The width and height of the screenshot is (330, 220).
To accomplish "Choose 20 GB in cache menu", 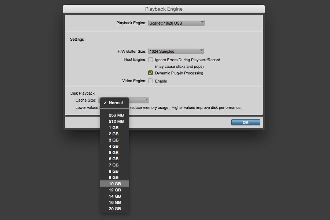I will pos(115,209).
